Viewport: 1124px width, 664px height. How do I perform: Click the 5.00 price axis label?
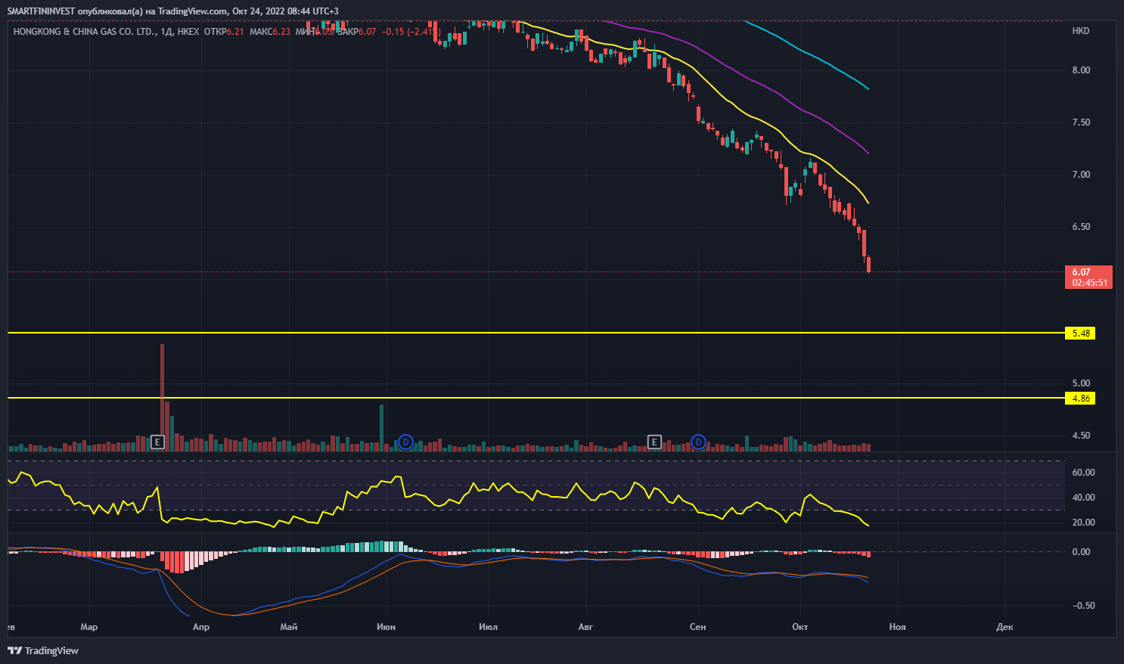coord(1081,383)
